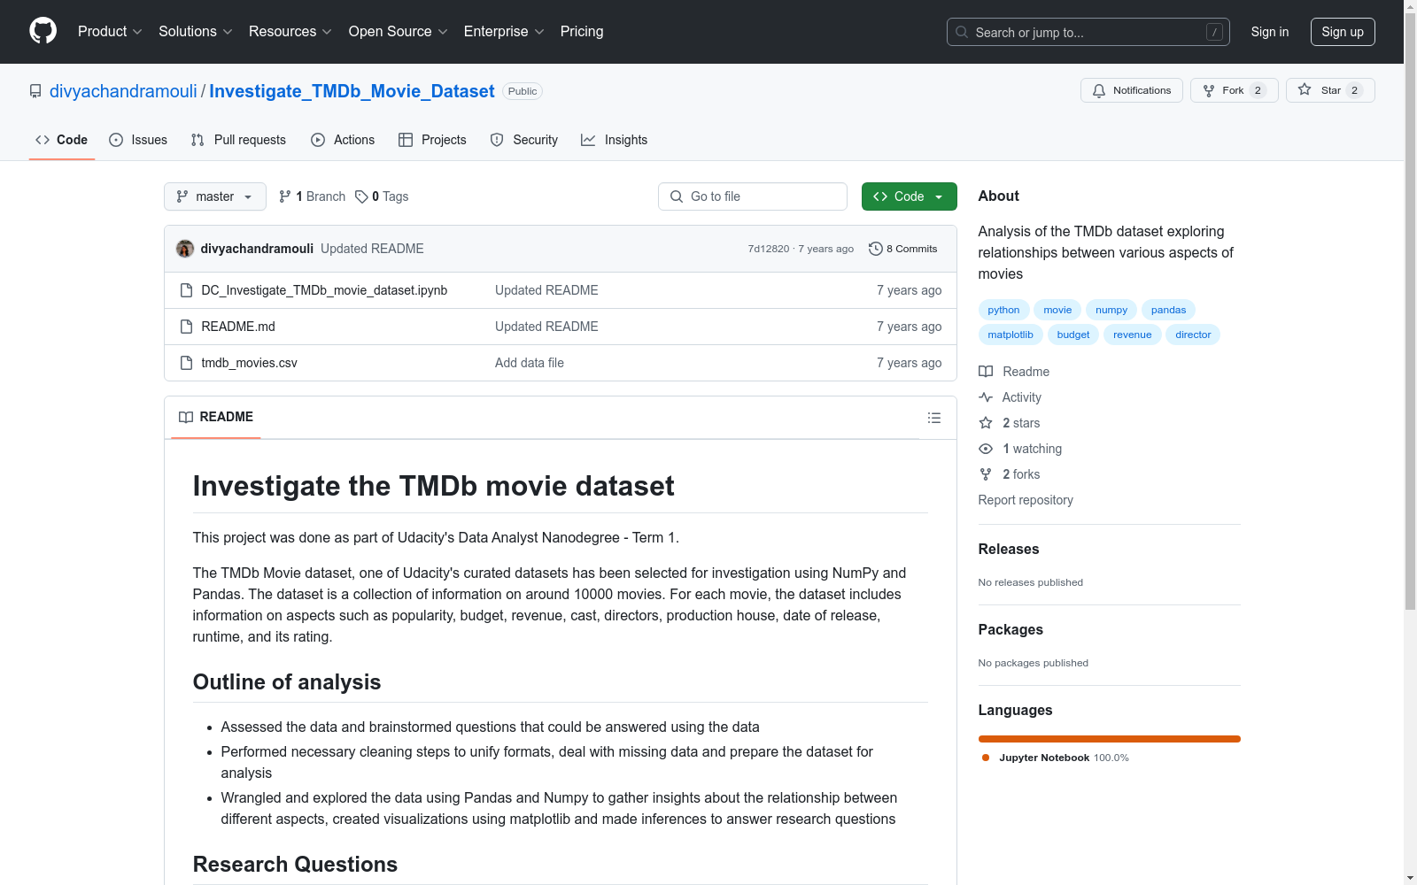
Task: Click the Go to file search field
Action: click(753, 196)
